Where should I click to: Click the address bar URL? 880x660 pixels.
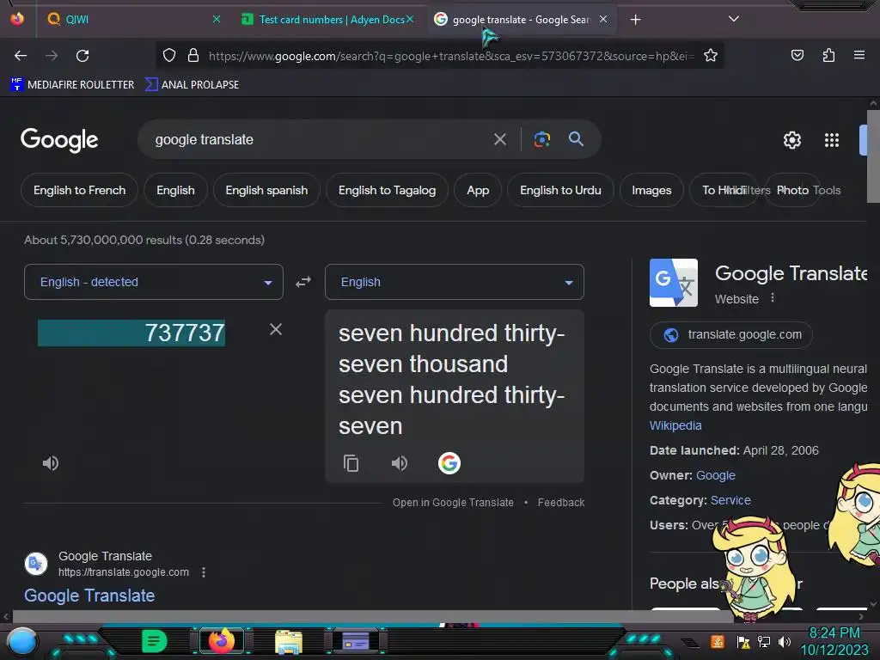(451, 56)
